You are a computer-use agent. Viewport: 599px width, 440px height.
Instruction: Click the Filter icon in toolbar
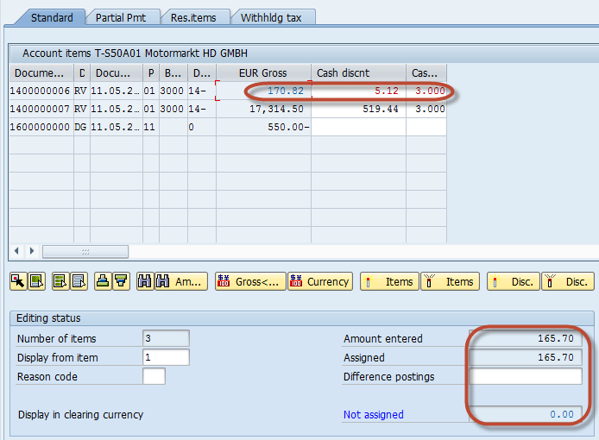[122, 281]
